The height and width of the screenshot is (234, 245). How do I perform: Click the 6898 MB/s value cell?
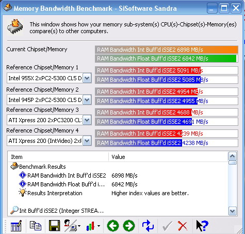pyautogui.click(x=124, y=175)
